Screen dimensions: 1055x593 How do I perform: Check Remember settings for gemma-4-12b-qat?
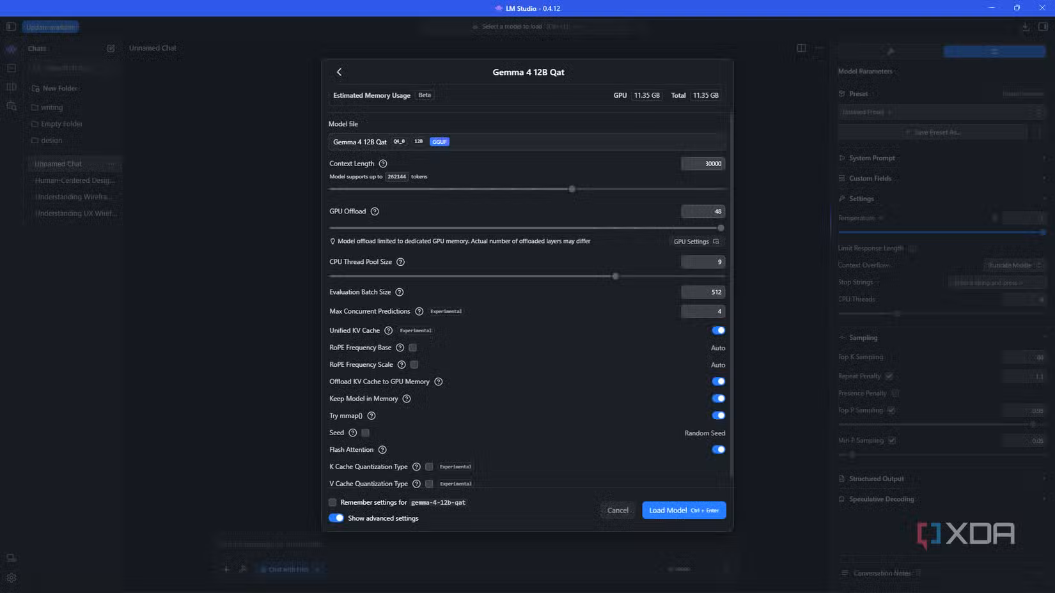click(x=332, y=502)
